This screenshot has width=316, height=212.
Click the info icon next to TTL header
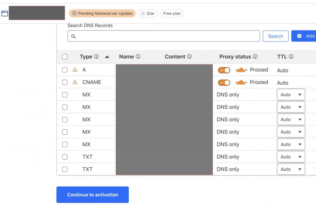(x=291, y=57)
